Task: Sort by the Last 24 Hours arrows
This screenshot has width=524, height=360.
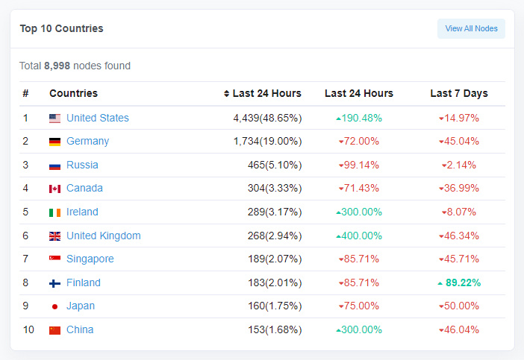Action: tap(226, 93)
